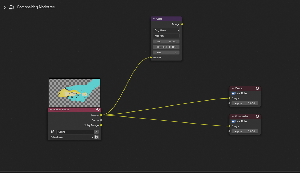Select the Glare node title

(159, 19)
